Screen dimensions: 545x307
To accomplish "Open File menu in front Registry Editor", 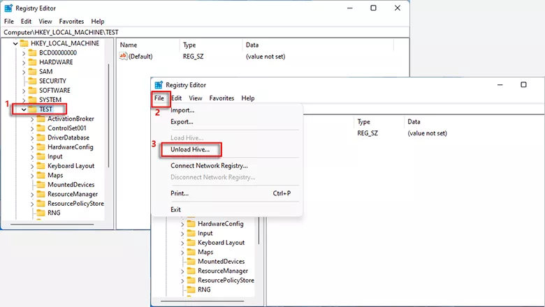I will (159, 98).
